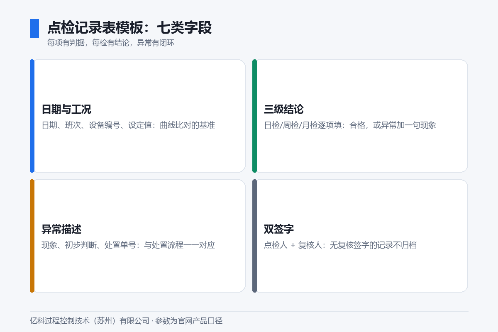Click text 日检/周检/月检逐项填：合格，或异常加一句现象

pos(350,125)
